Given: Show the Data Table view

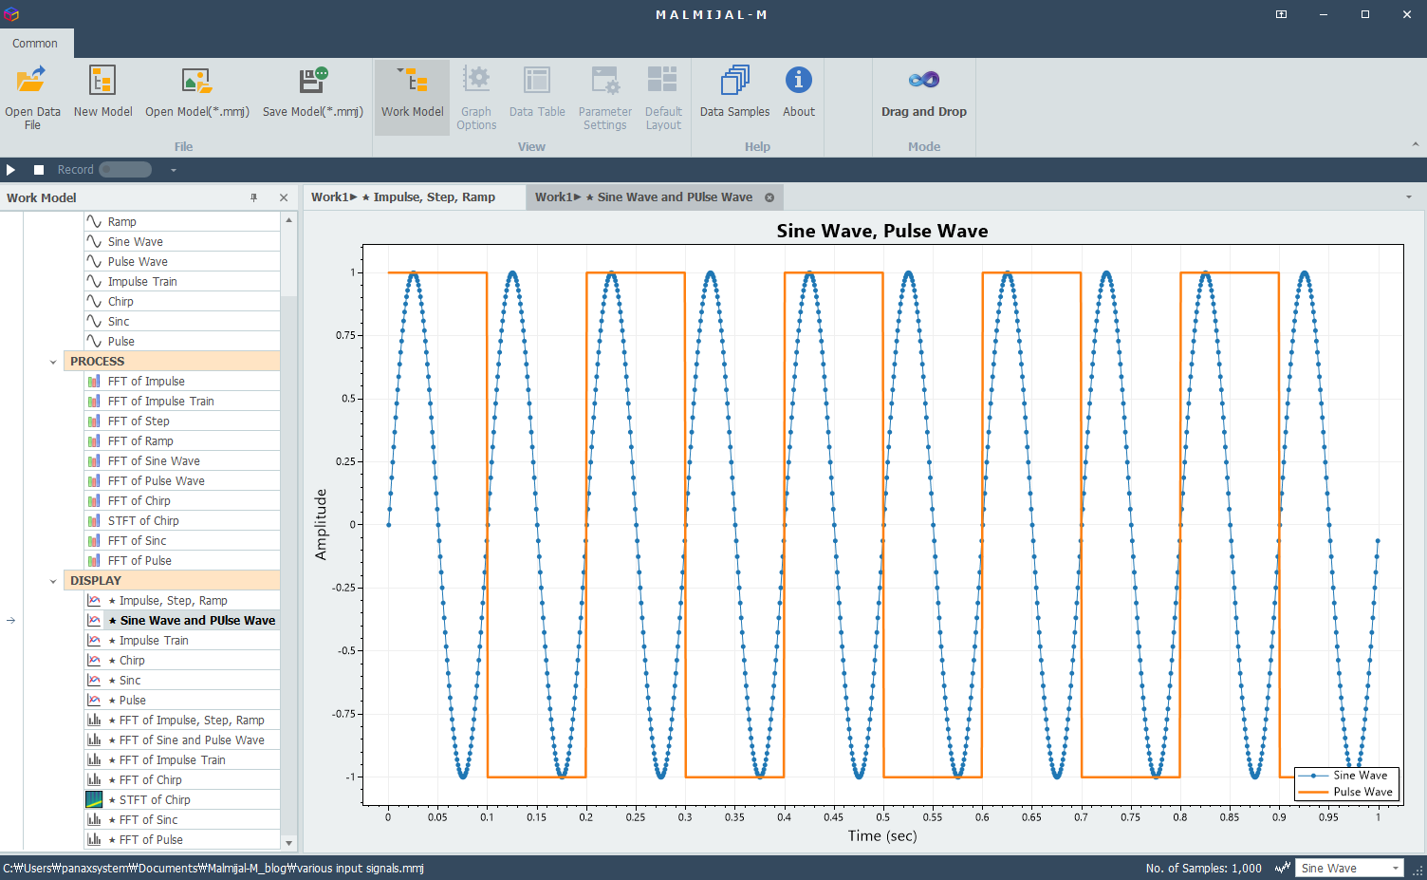Looking at the screenshot, I should [x=537, y=93].
